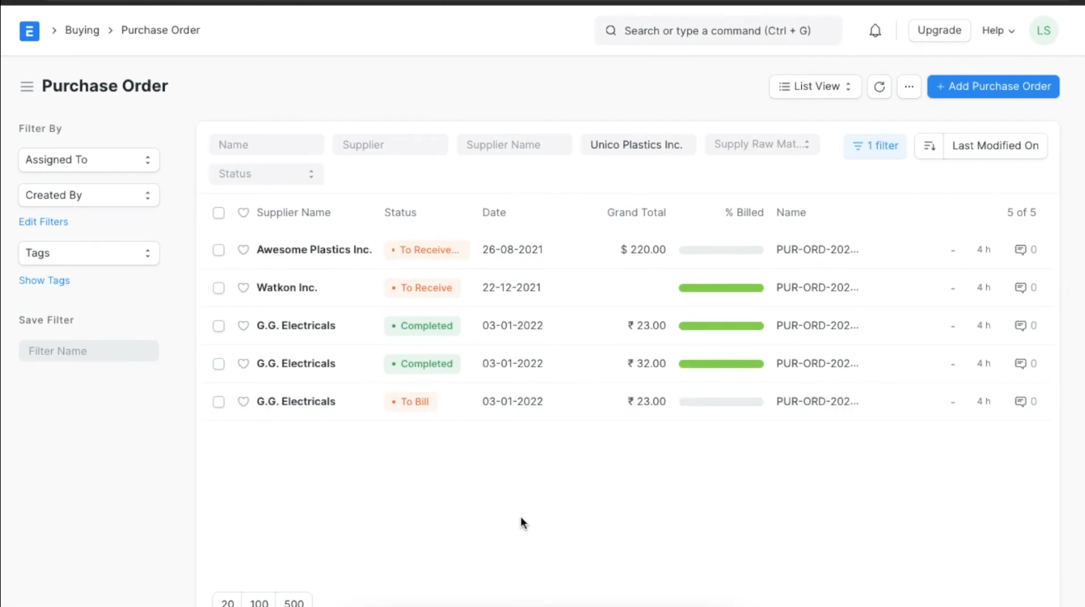Click the 26-08-2021 date cell

coord(513,250)
